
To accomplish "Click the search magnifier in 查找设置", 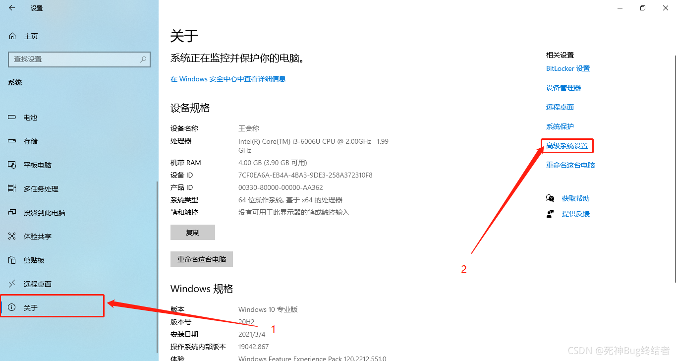I will point(143,59).
